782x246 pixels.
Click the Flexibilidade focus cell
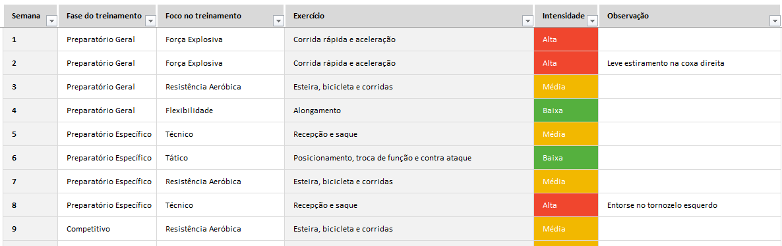click(x=221, y=111)
